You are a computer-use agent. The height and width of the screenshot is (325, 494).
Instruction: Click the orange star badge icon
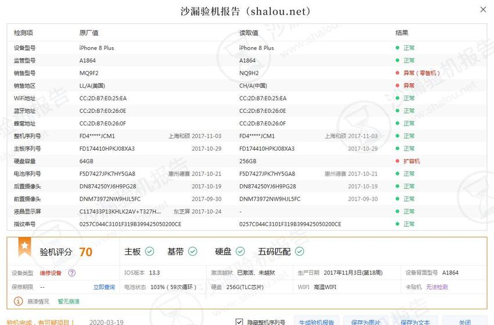tap(24, 247)
